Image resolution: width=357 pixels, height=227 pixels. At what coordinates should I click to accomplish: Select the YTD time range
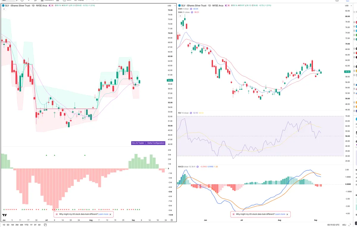click(x=26, y=225)
